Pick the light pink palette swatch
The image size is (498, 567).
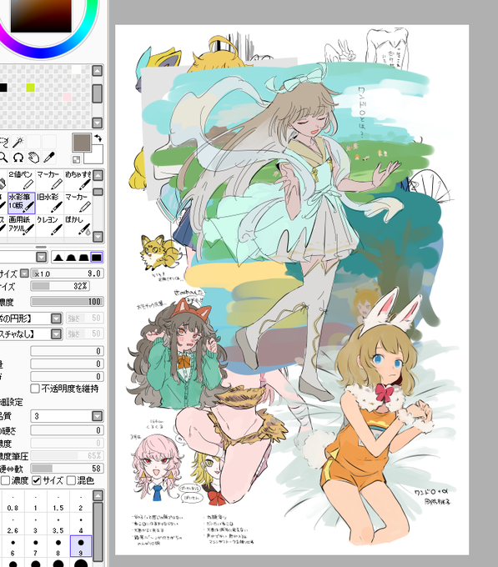pos(68,97)
